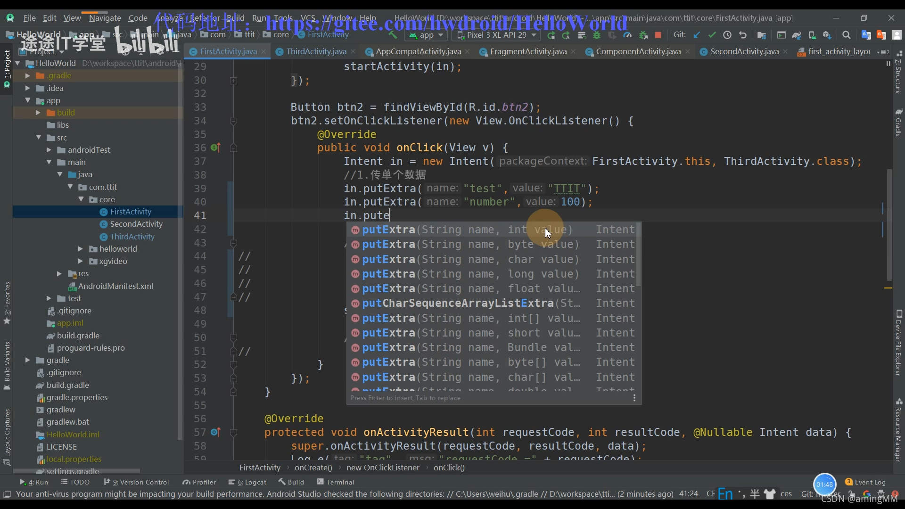Open the Profiler tool window
The width and height of the screenshot is (905, 509).
(x=199, y=482)
